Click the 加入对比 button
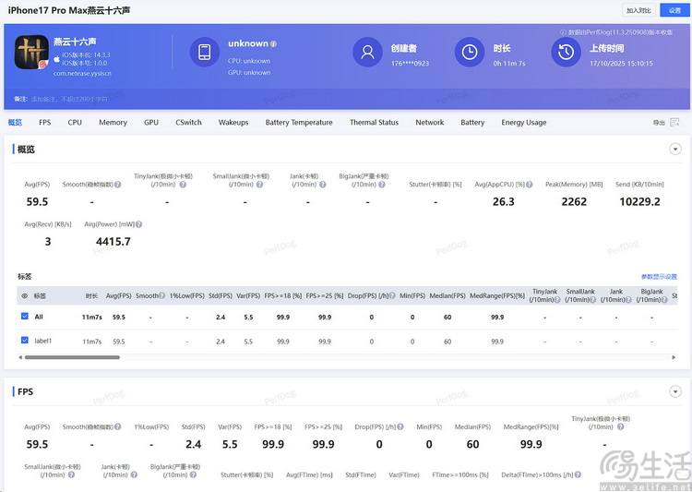This screenshot has width=692, height=492. point(638,10)
